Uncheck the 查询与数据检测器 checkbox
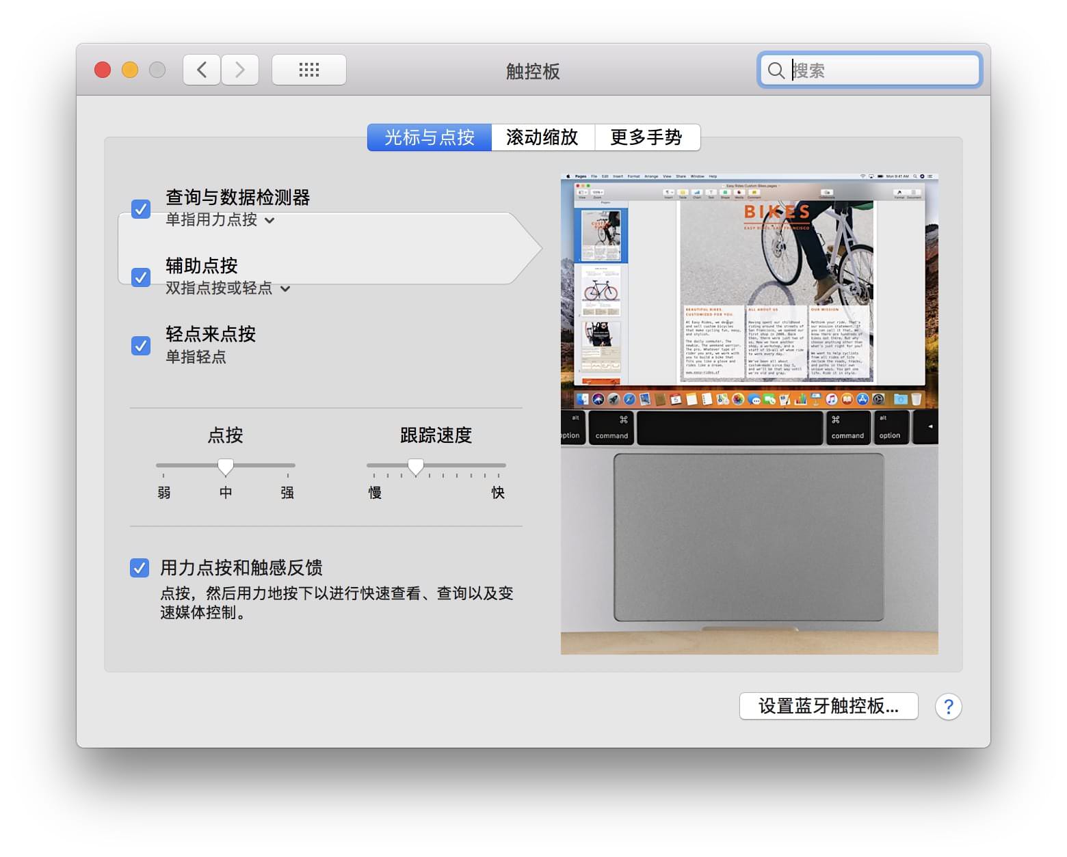The width and height of the screenshot is (1067, 857). [x=141, y=208]
